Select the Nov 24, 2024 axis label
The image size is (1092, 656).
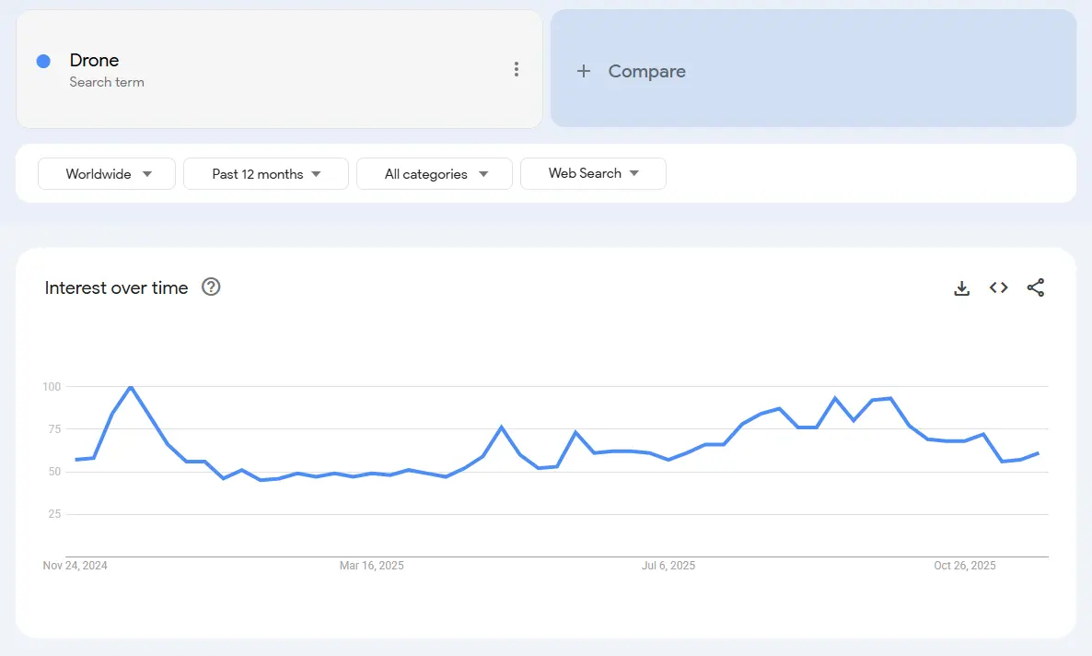click(75, 565)
